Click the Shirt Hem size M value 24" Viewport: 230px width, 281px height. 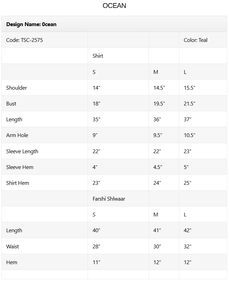point(157,183)
